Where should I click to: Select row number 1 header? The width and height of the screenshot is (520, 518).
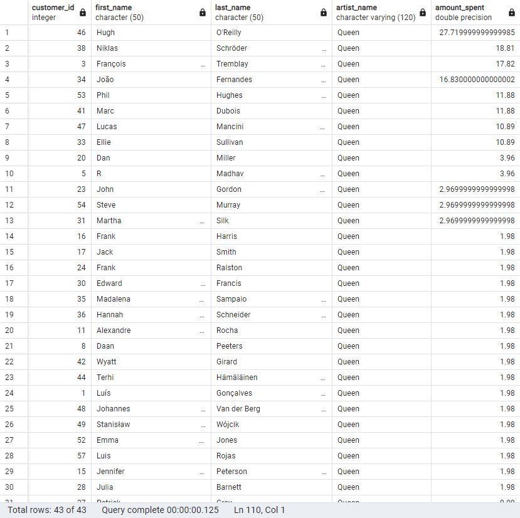(x=14, y=33)
